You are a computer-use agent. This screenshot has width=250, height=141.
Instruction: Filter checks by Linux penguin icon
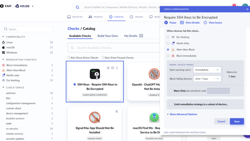click(3, 42)
